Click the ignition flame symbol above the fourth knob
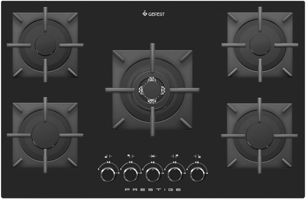 175,162
